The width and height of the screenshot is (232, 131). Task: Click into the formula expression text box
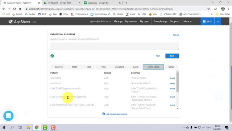click(x=115, y=46)
